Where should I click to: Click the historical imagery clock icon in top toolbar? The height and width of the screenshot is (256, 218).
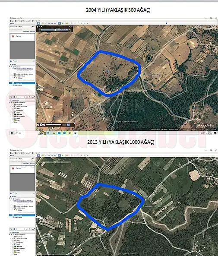point(60,23)
